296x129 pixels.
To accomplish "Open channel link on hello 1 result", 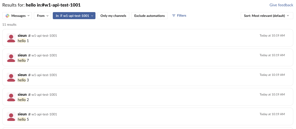I will [42, 36].
